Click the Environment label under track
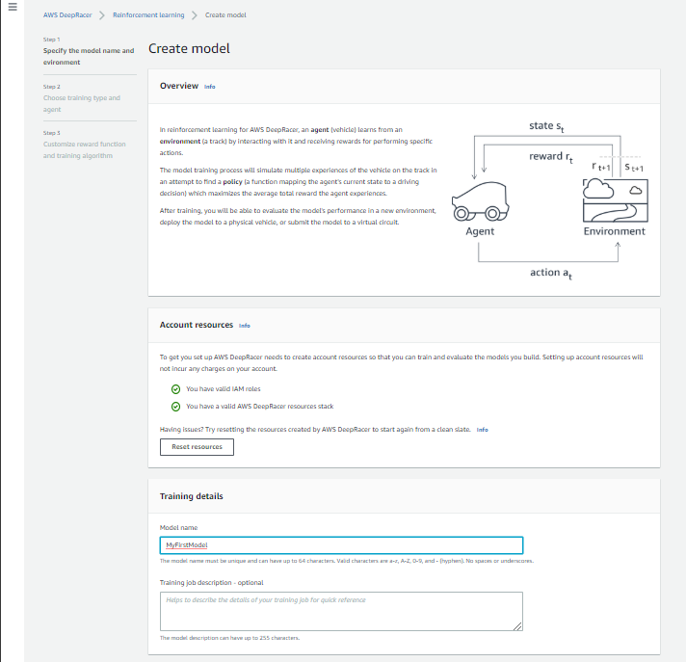The image size is (686, 662). click(x=615, y=231)
